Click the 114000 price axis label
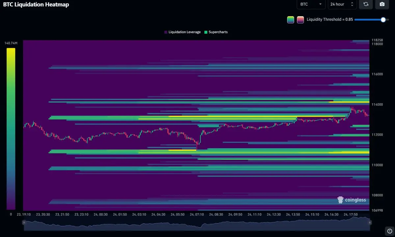This screenshot has width=395, height=237. click(x=377, y=104)
